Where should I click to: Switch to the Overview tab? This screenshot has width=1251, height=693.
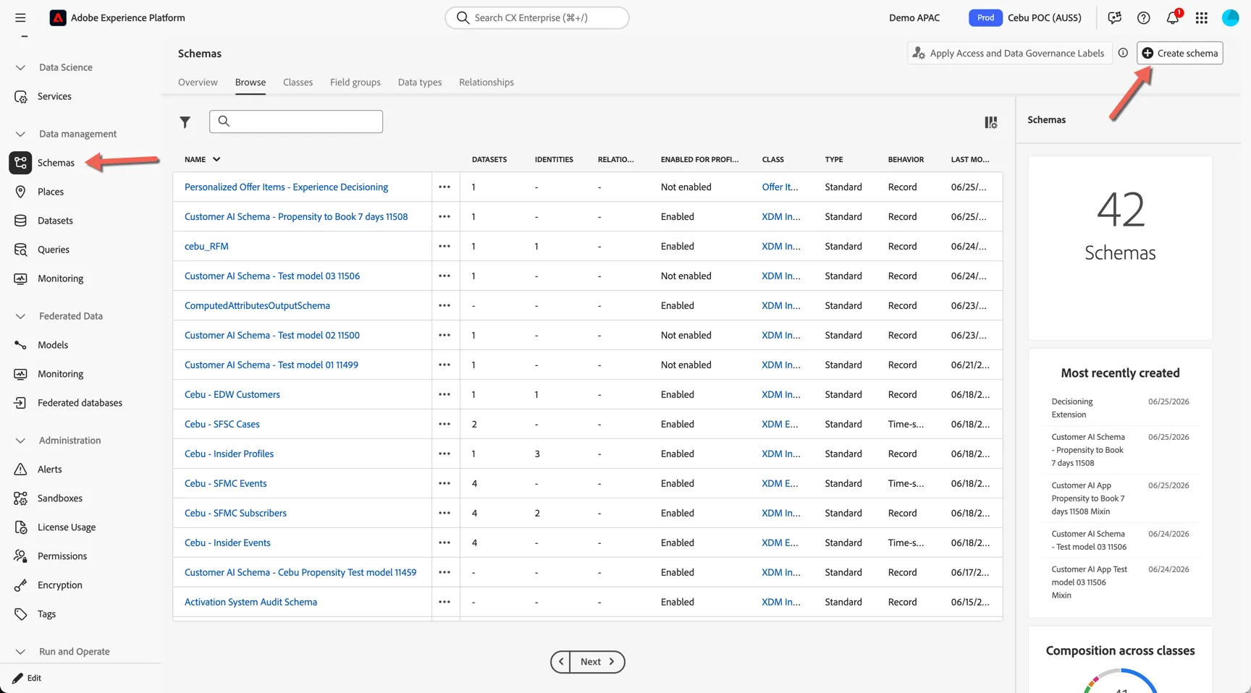198,82
